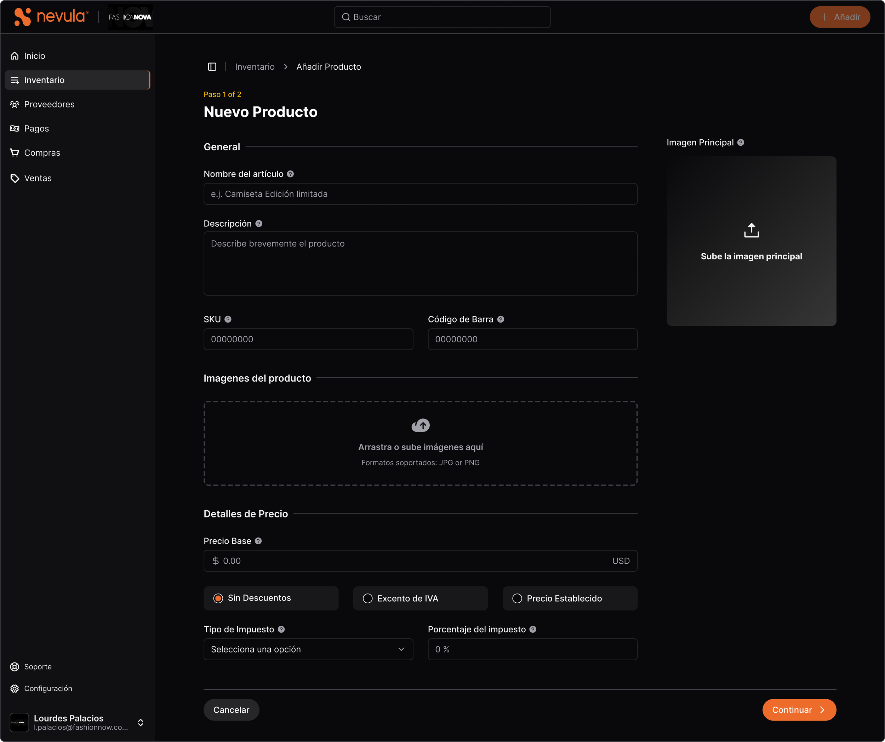
Task: Click help icon next to Descripción
Action: tap(259, 224)
